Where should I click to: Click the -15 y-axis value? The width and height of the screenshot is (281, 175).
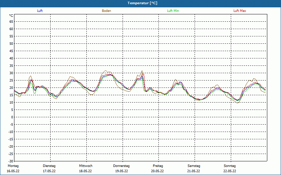[11, 139]
